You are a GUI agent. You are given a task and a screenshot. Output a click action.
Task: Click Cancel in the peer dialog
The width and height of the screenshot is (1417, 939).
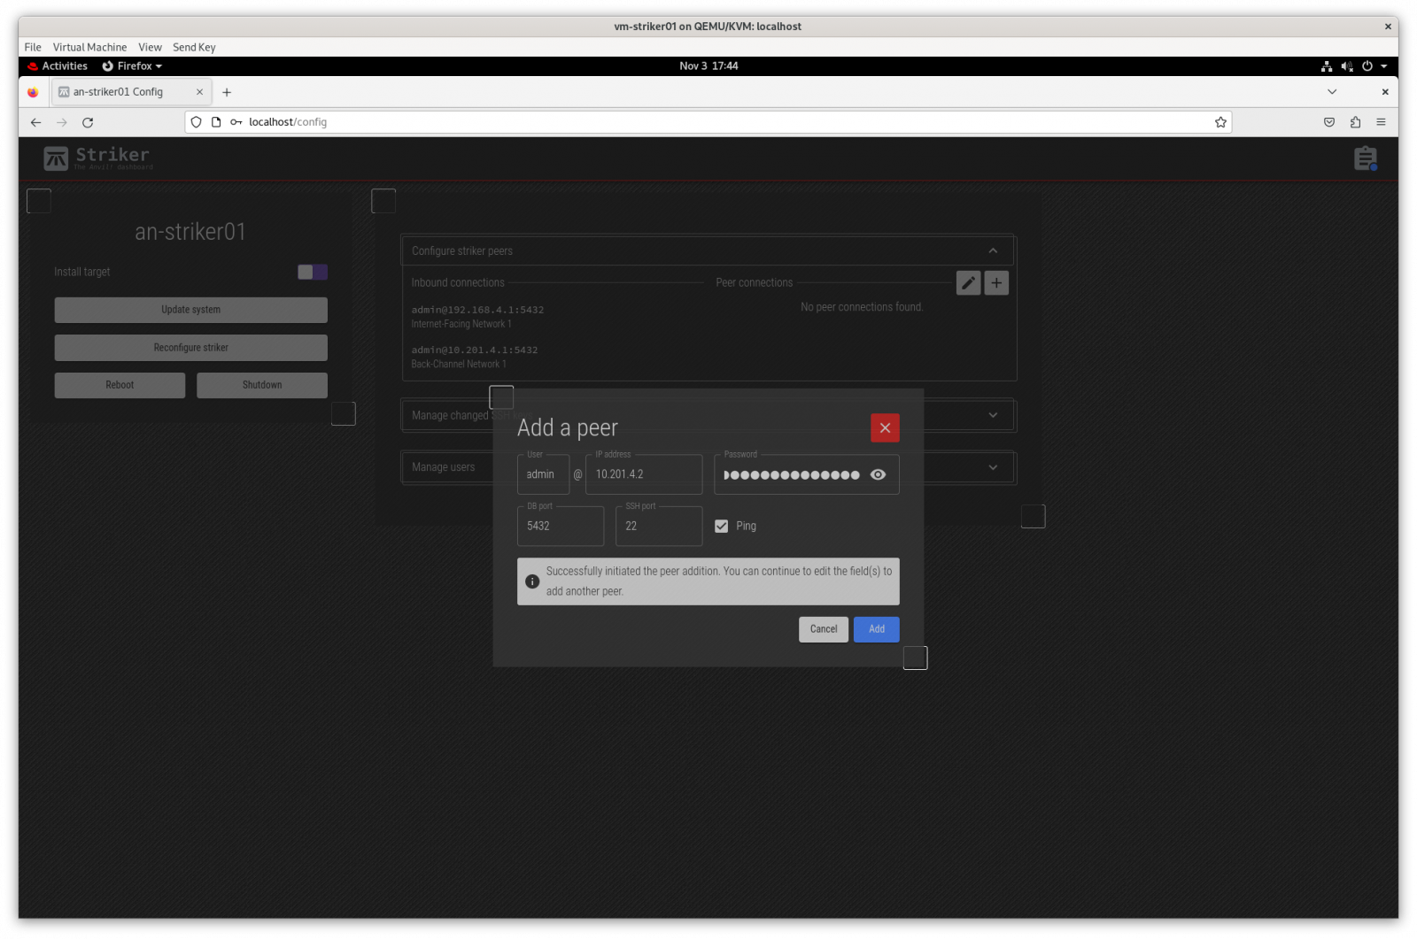[x=823, y=629]
